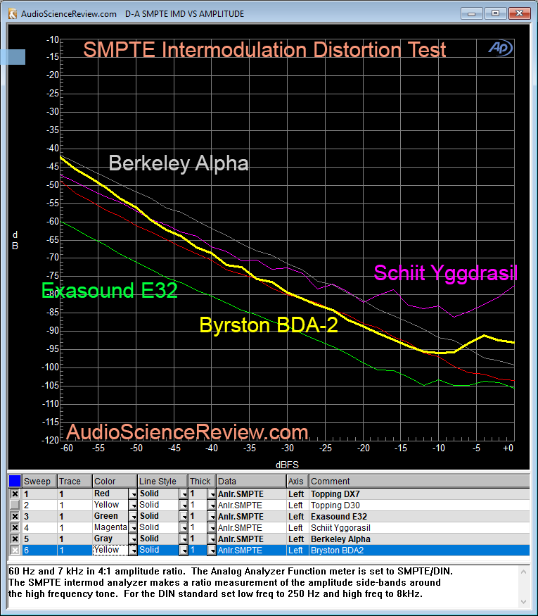Viewport: 538px width, 616px height.
Task: Select the Exasound E32 comment cell
Action: pyautogui.click(x=419, y=516)
